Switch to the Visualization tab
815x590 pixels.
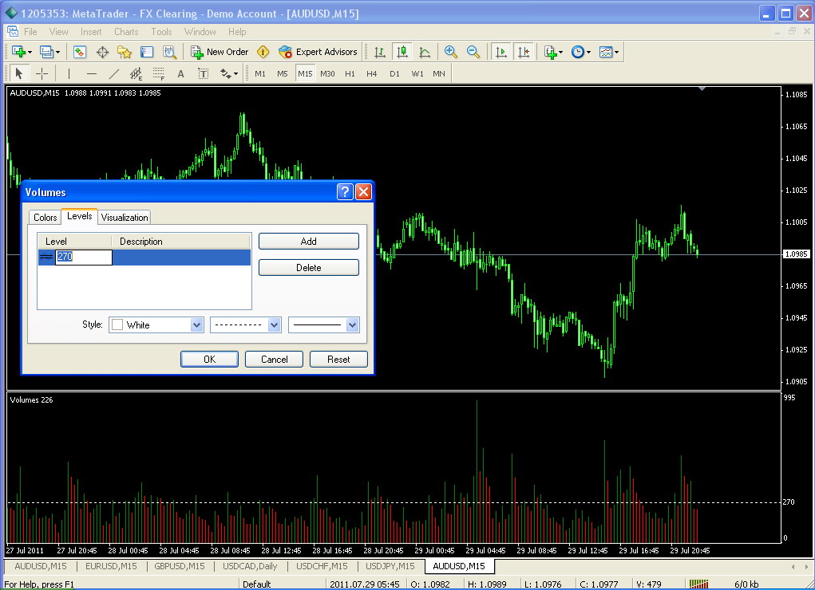pyautogui.click(x=125, y=218)
